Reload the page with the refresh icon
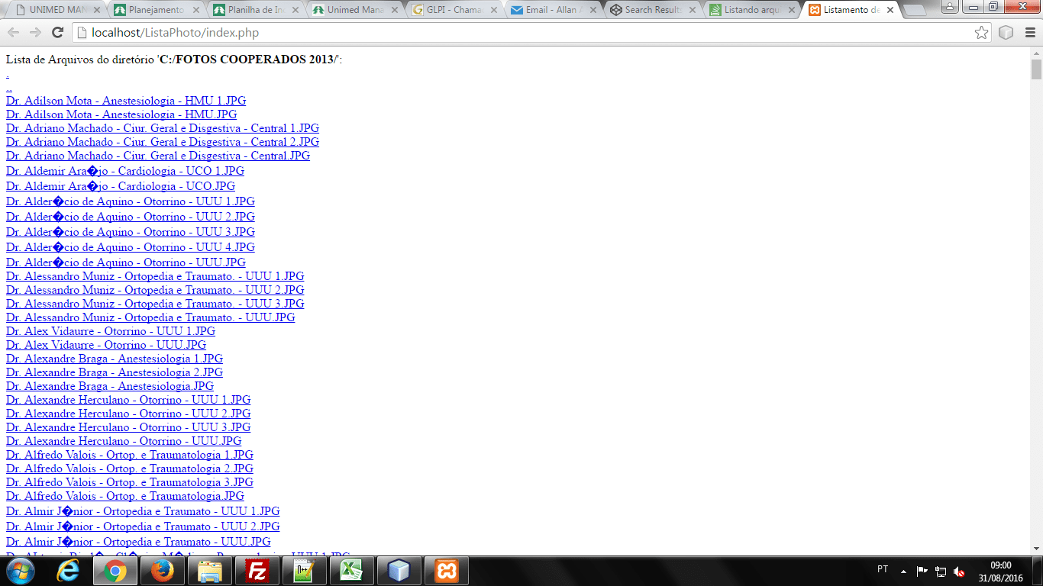The width and height of the screenshot is (1043, 586). pyautogui.click(x=57, y=33)
